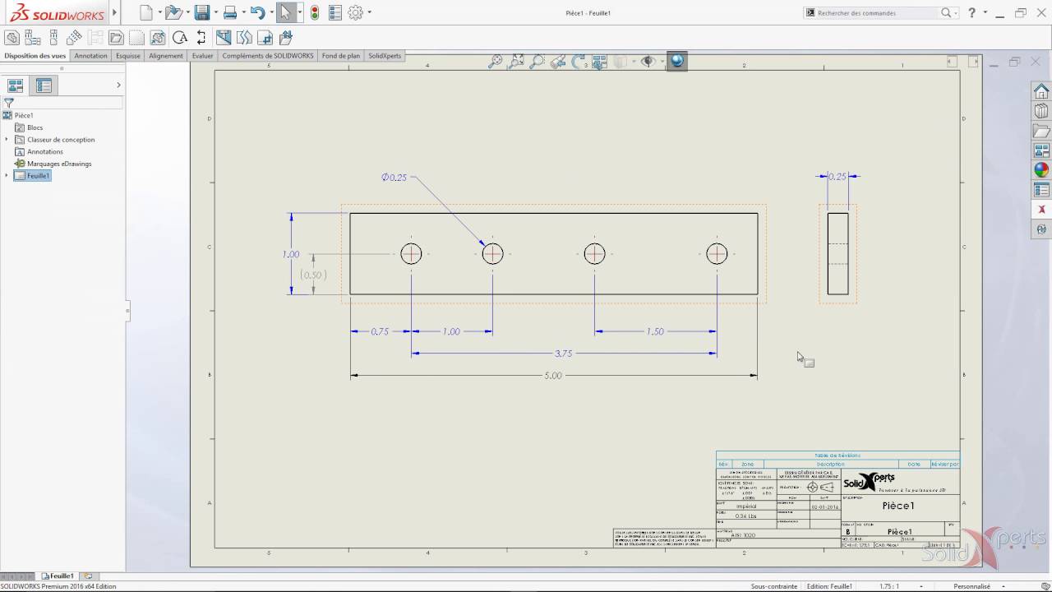Click the Rebuild traffic light icon
Viewport: 1052px width, 592px height.
click(x=314, y=12)
